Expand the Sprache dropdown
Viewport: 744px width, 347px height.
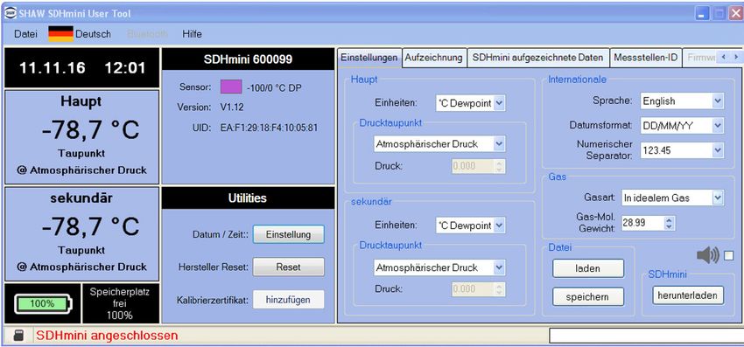point(682,101)
